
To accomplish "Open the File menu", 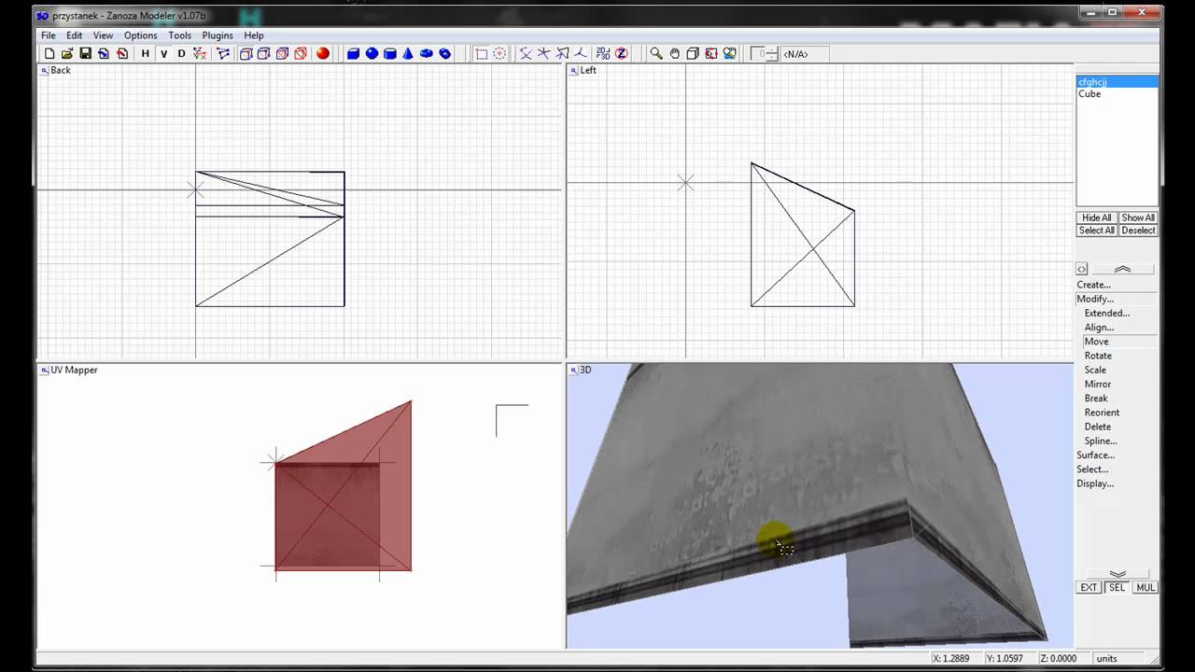I will pyautogui.click(x=49, y=35).
